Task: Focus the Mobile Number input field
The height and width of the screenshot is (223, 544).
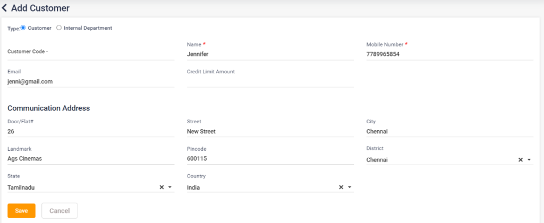Action: click(449, 54)
